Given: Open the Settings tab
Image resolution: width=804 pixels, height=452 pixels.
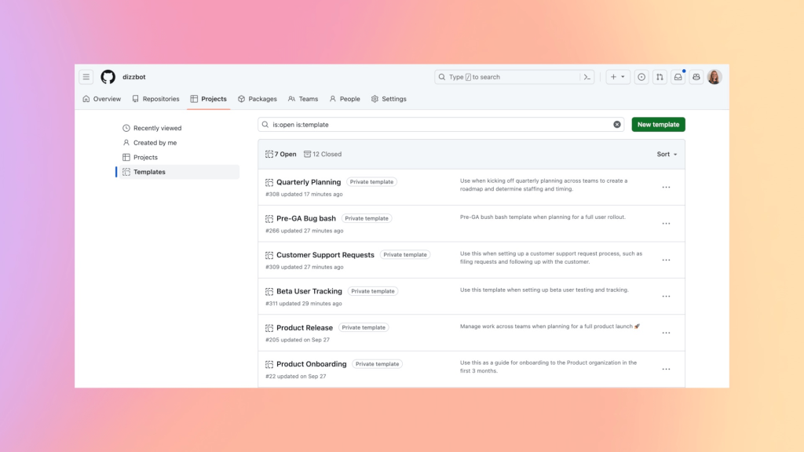Looking at the screenshot, I should pyautogui.click(x=389, y=99).
